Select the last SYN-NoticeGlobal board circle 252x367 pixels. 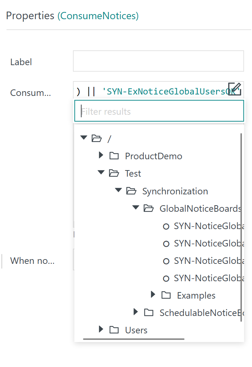[x=166, y=278]
